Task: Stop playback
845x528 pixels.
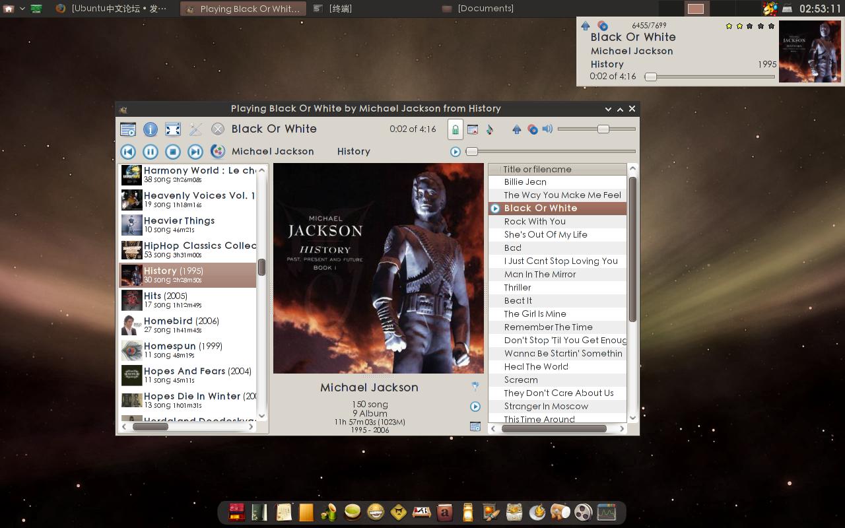Action: (x=173, y=152)
